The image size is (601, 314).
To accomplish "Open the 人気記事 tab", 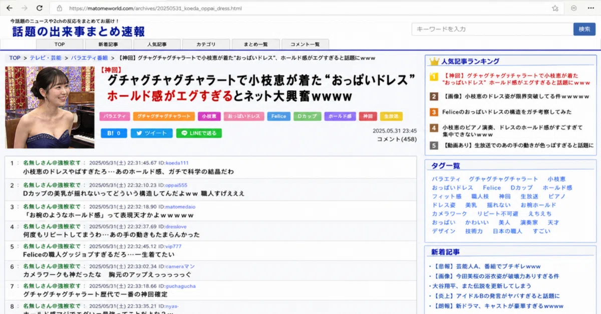I will point(157,44).
